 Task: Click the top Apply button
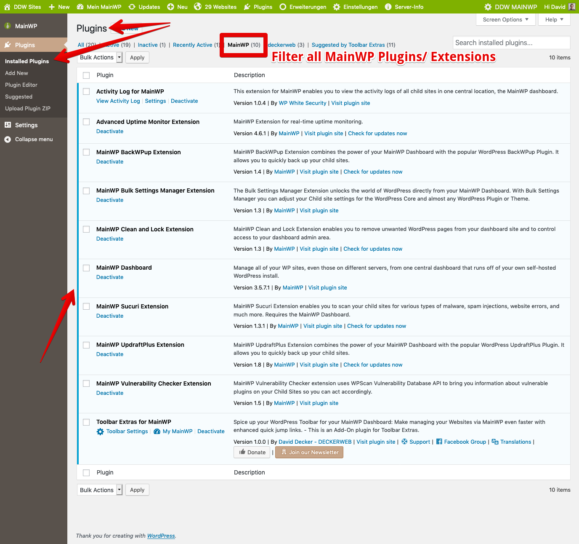(137, 57)
